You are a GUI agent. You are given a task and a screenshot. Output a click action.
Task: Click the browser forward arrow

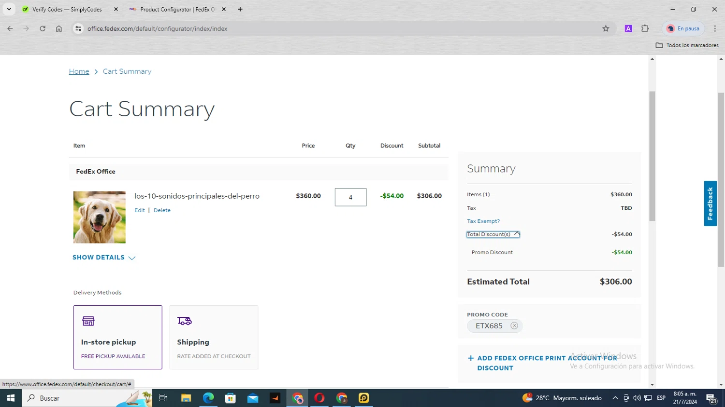click(x=26, y=28)
